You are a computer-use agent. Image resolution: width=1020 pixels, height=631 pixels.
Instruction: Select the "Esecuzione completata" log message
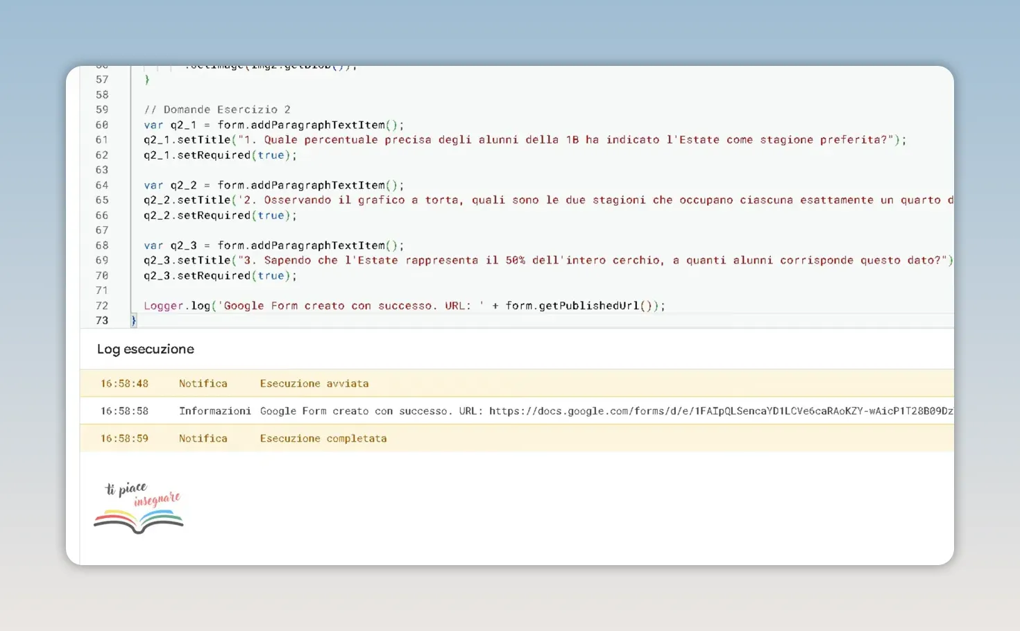323,438
